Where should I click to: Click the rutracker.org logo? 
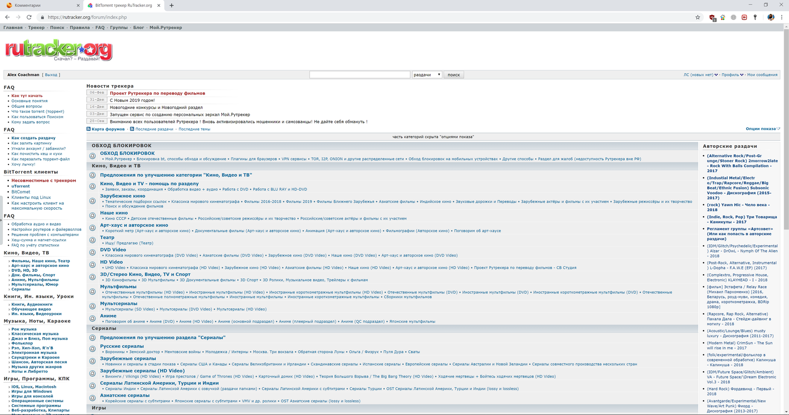coord(59,50)
